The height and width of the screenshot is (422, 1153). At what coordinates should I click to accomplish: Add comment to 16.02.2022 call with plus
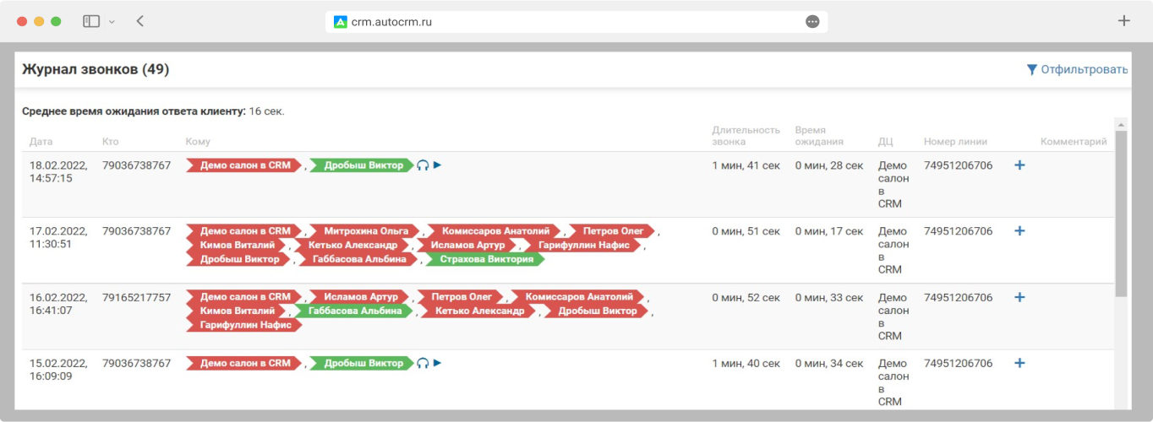(x=1019, y=297)
